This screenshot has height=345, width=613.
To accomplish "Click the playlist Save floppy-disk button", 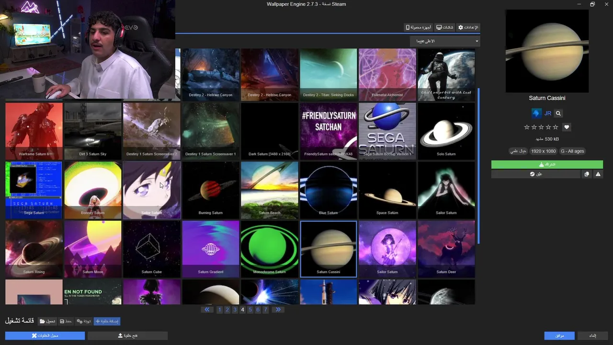I will click(66, 321).
